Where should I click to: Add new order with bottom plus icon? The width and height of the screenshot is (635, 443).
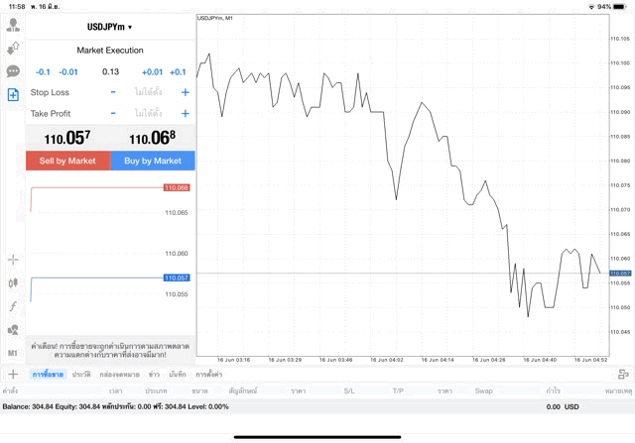[x=13, y=375]
